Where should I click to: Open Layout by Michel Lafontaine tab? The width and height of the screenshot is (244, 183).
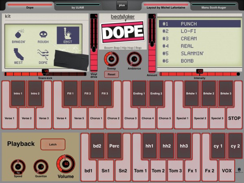(166, 6)
